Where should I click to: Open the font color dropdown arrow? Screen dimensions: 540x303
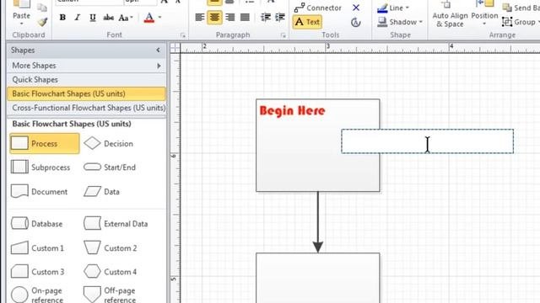159,17
